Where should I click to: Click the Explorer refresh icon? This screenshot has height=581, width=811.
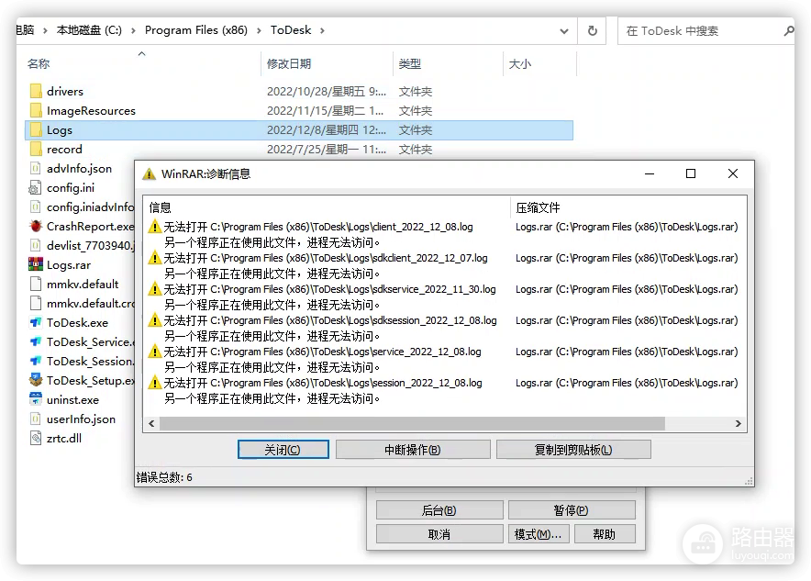(593, 30)
